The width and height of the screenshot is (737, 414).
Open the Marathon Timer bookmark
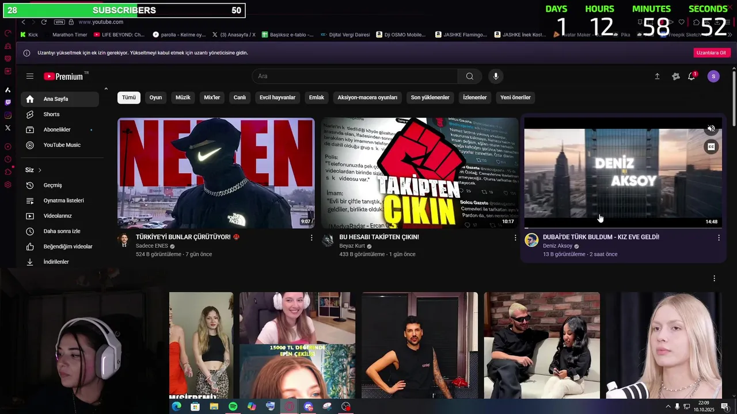tap(70, 34)
